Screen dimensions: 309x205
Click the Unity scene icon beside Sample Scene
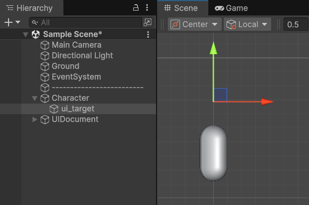coord(36,35)
